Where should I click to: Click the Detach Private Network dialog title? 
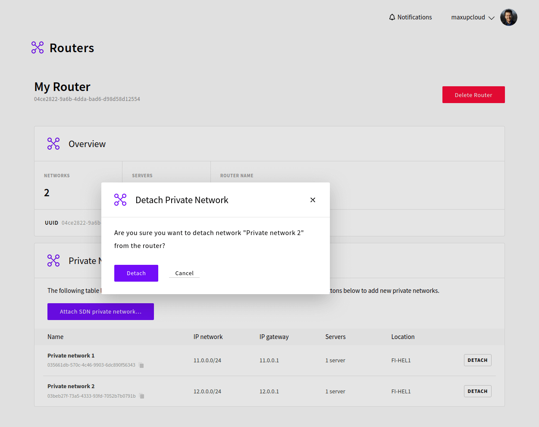(x=182, y=200)
